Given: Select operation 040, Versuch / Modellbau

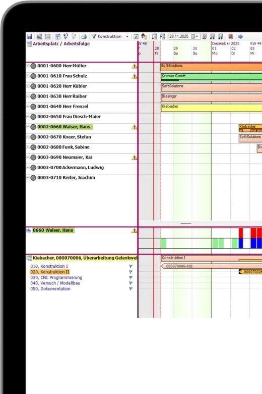Looking at the screenshot, I should coord(55,283).
